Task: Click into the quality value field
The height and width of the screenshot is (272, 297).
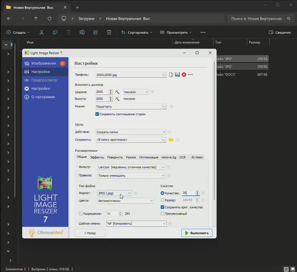Action: (x=188, y=193)
